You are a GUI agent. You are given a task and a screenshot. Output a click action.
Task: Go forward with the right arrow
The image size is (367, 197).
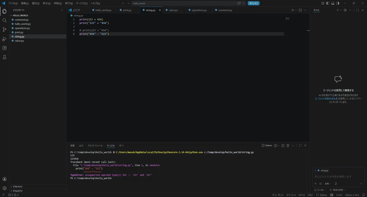point(128,3)
